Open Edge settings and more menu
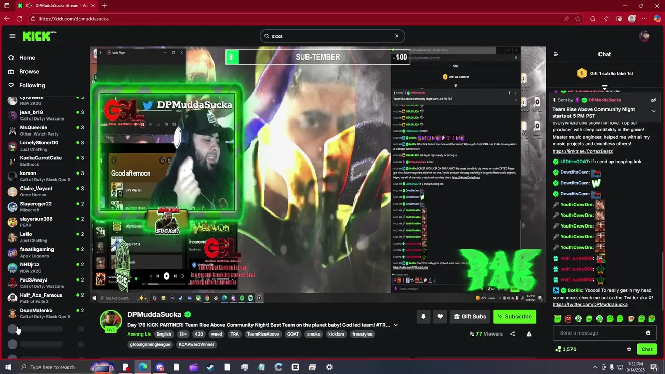The height and width of the screenshot is (374, 665). 645,19
